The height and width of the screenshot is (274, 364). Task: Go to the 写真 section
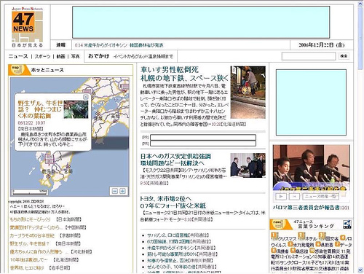point(75,56)
